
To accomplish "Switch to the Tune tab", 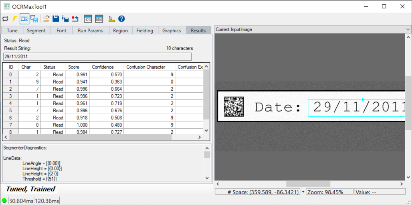I will coord(12,30).
